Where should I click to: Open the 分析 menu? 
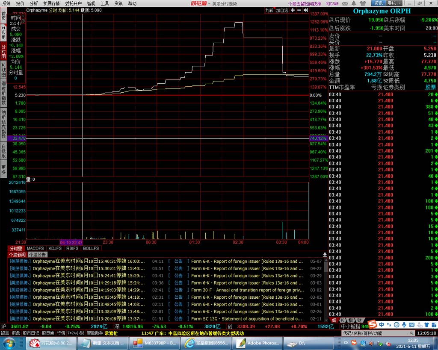33,3
